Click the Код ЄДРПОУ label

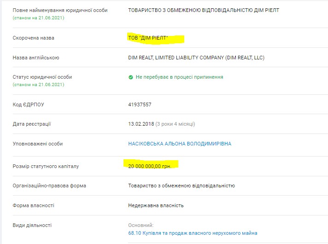[x=29, y=105]
